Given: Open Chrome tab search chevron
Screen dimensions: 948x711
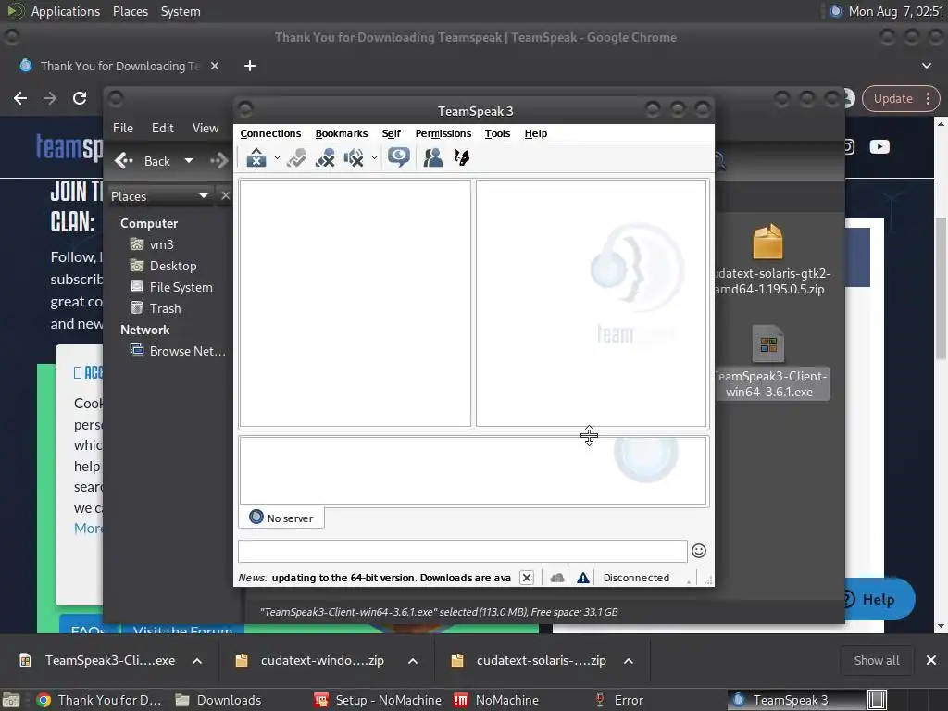Looking at the screenshot, I should coord(926,66).
